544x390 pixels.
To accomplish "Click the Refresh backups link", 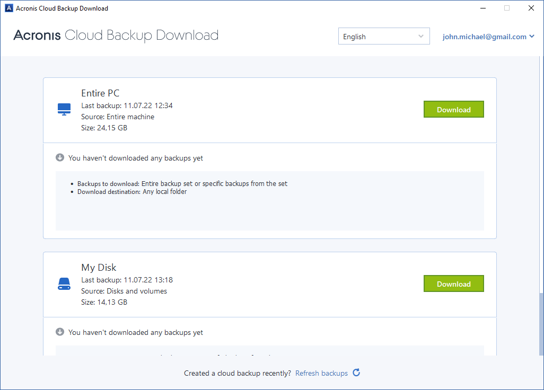I will point(322,374).
